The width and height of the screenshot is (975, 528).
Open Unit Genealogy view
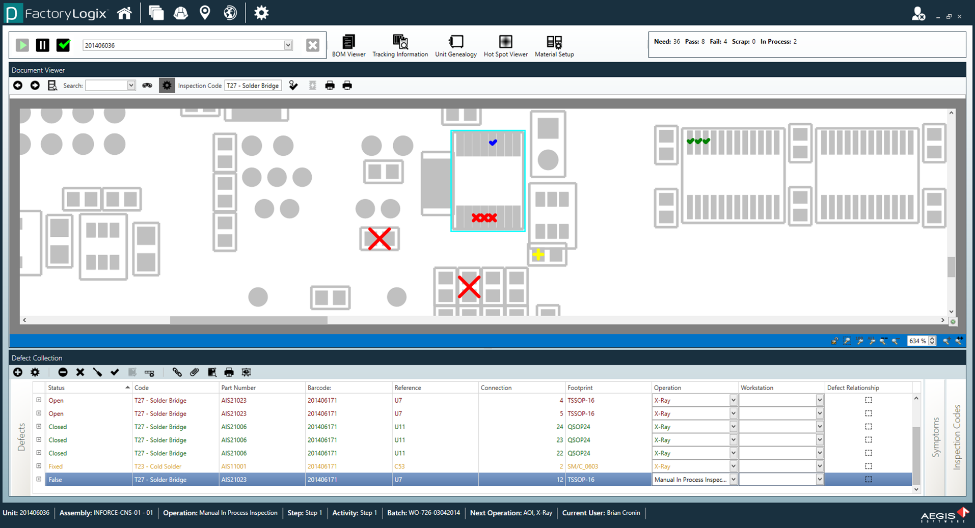pyautogui.click(x=455, y=45)
